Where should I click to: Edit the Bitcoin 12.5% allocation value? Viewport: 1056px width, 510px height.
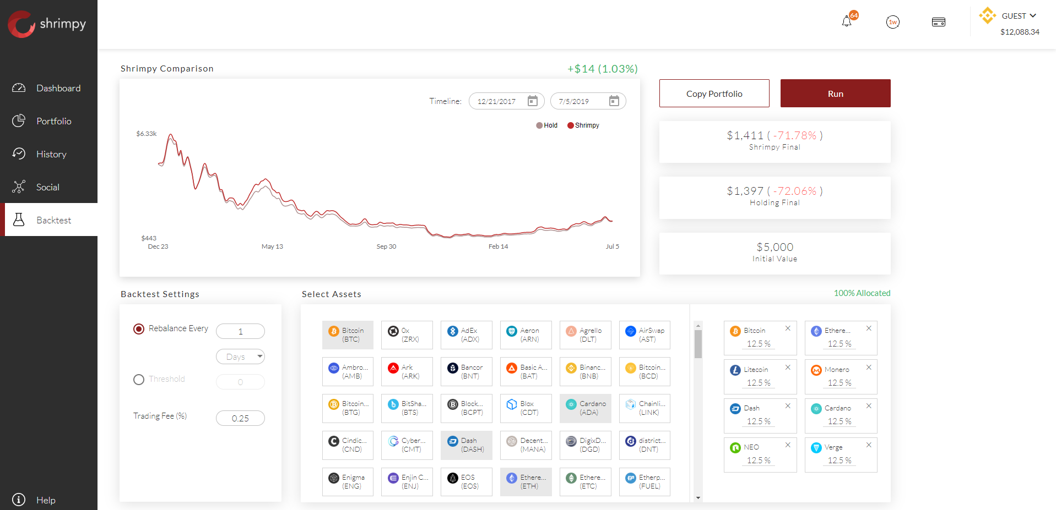(759, 344)
